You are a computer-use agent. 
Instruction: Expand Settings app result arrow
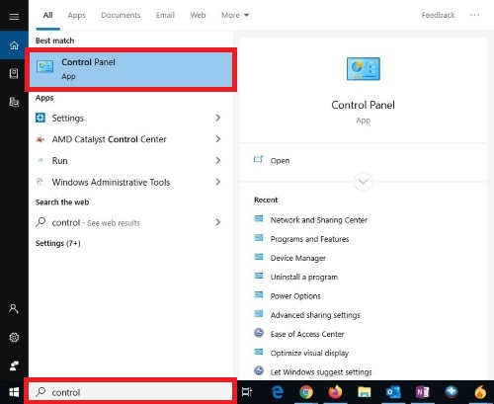pyautogui.click(x=217, y=118)
